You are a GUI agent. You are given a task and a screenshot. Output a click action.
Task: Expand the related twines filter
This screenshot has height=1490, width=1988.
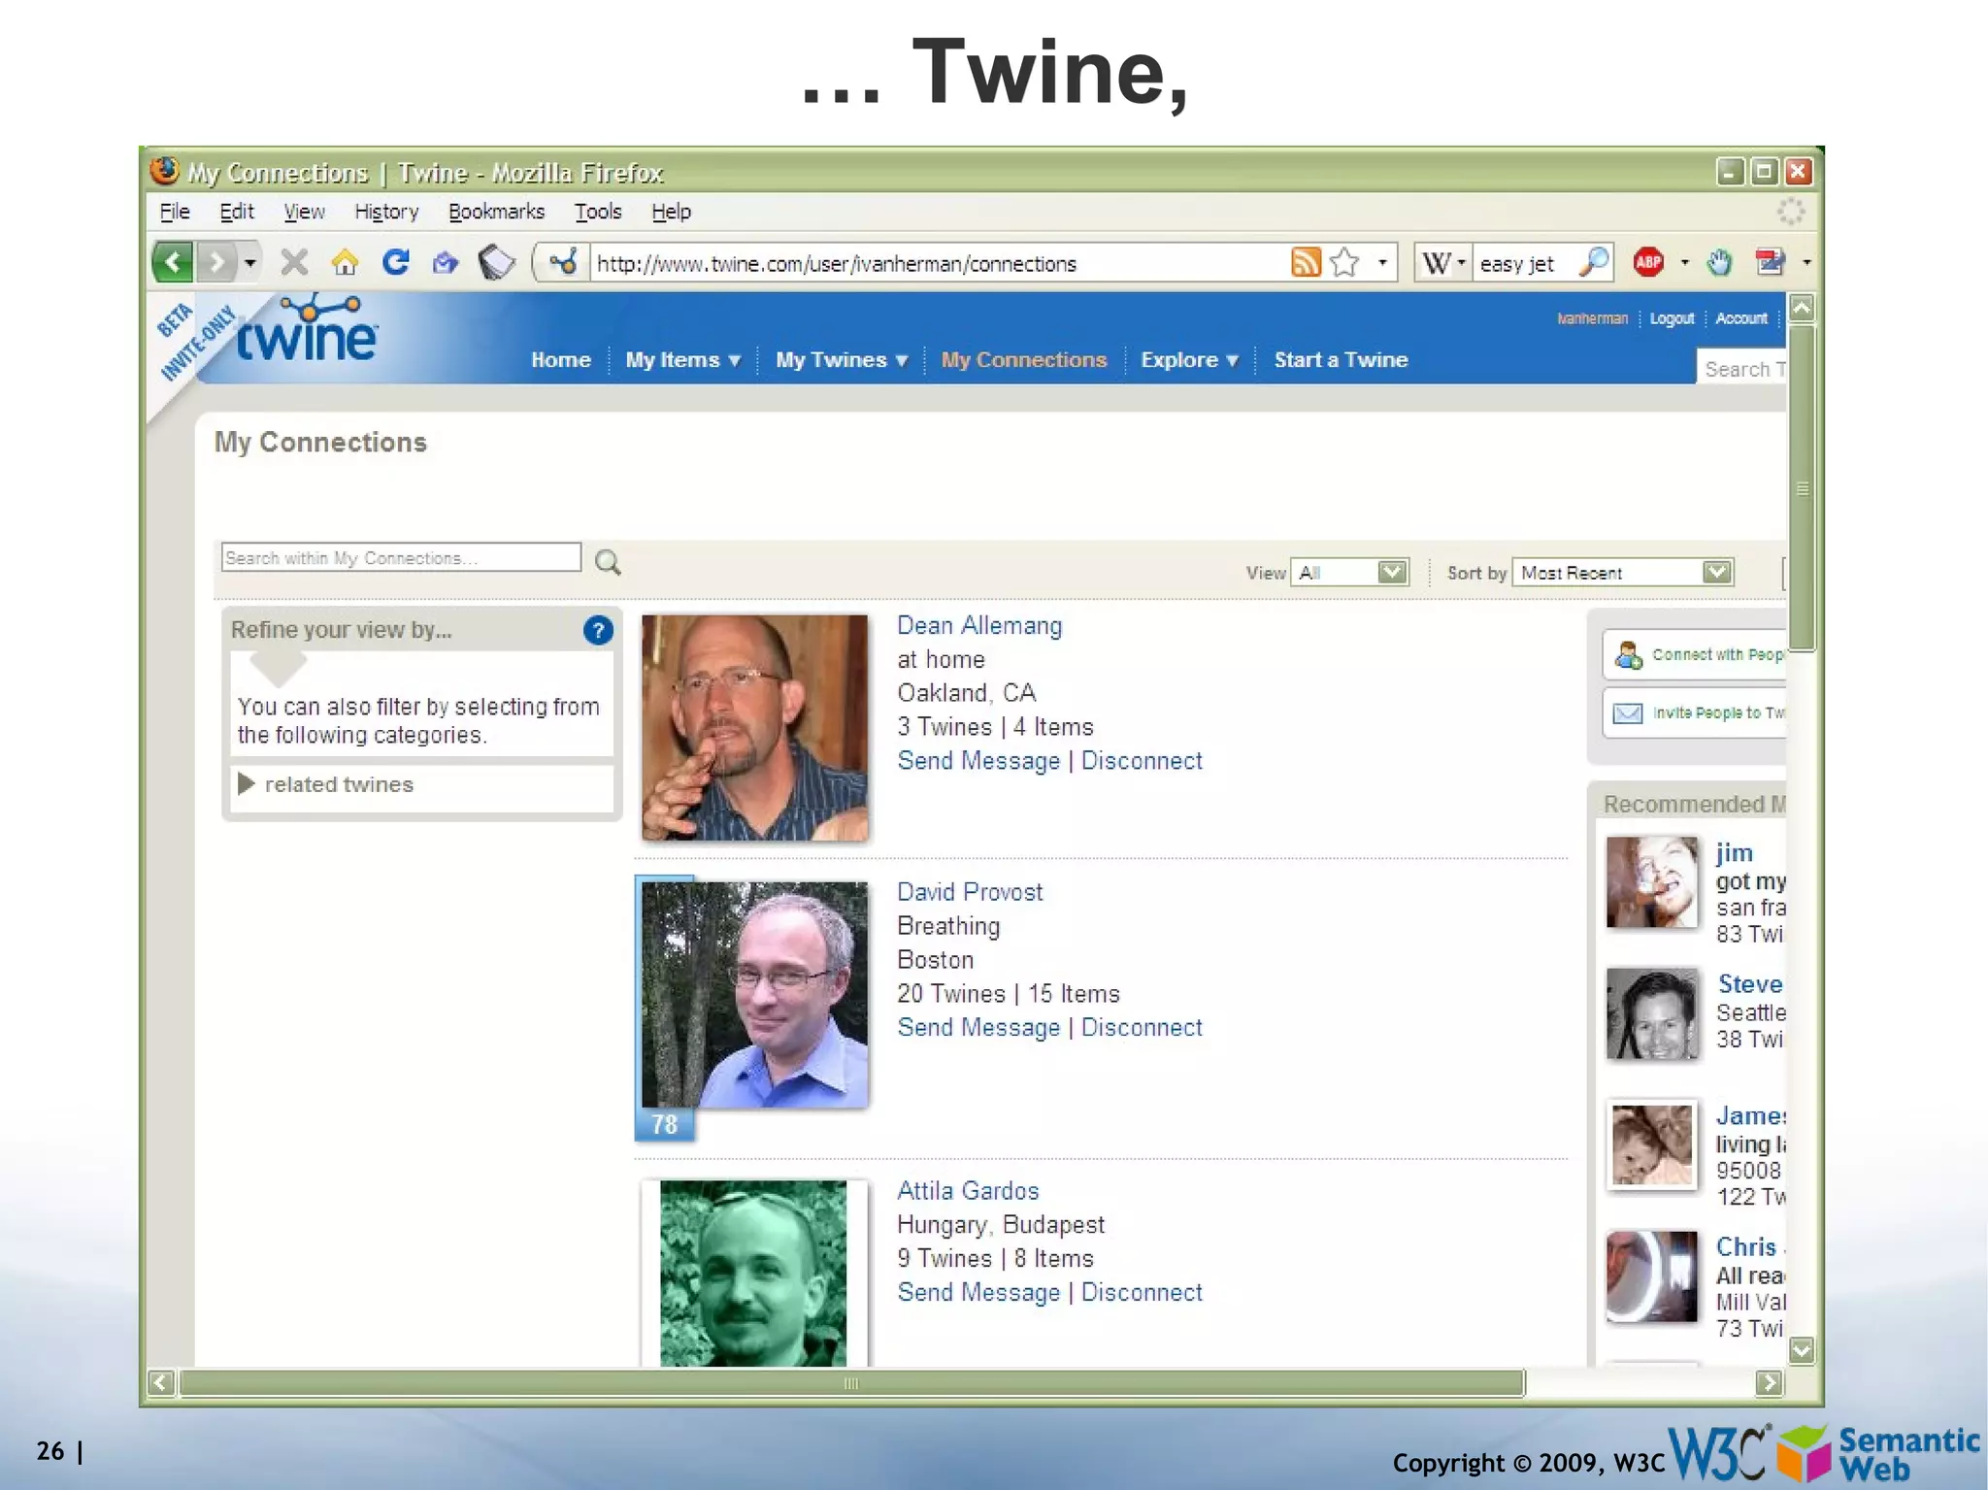point(327,784)
